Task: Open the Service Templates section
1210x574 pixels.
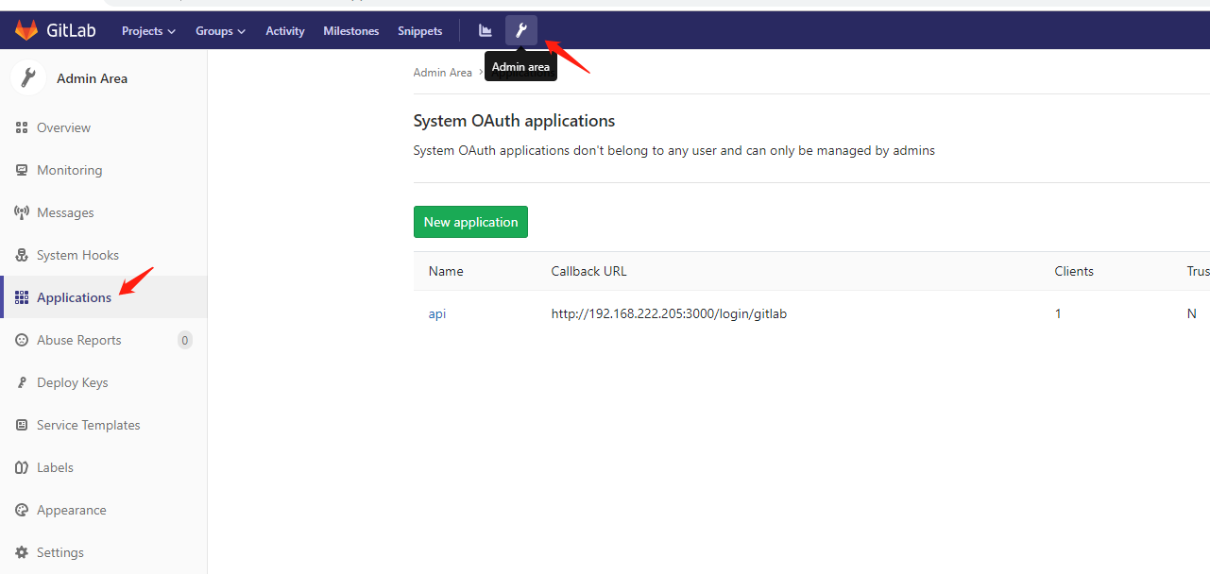Action: point(88,425)
